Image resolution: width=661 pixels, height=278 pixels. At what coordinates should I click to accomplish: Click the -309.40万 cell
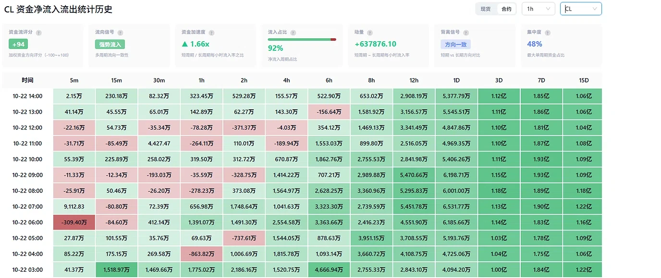(74, 222)
